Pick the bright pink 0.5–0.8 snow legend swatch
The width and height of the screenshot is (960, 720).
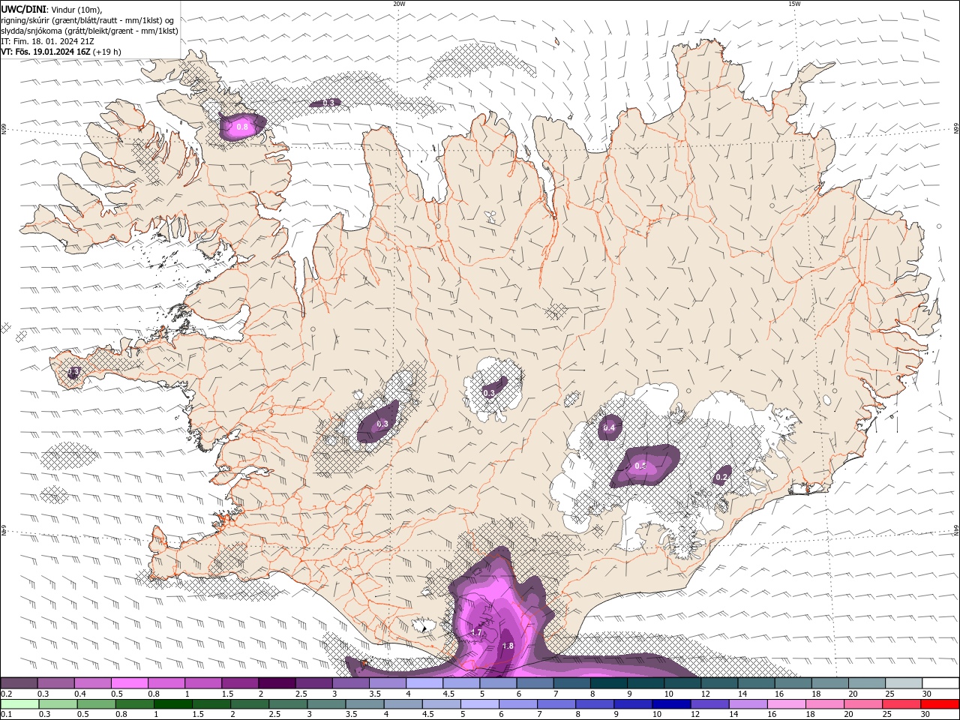pyautogui.click(x=129, y=683)
